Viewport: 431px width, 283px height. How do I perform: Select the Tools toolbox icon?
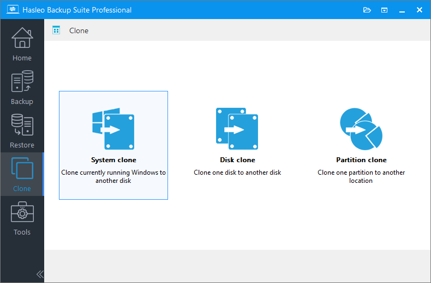click(22, 213)
